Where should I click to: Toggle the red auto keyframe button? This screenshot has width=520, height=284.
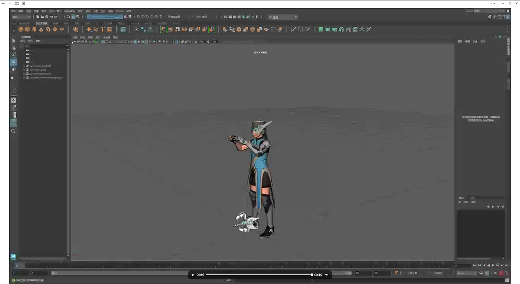tap(501, 273)
